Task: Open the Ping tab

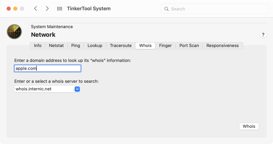Action: click(76, 46)
